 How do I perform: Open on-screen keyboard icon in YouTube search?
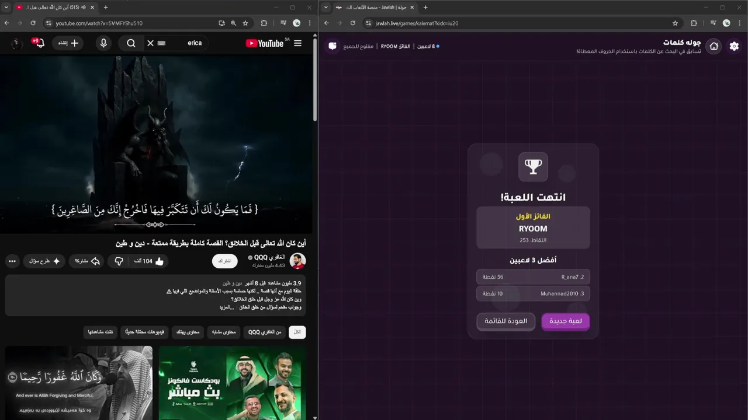coord(162,43)
